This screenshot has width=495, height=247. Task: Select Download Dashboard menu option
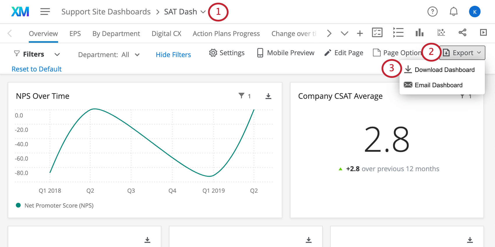click(x=442, y=70)
